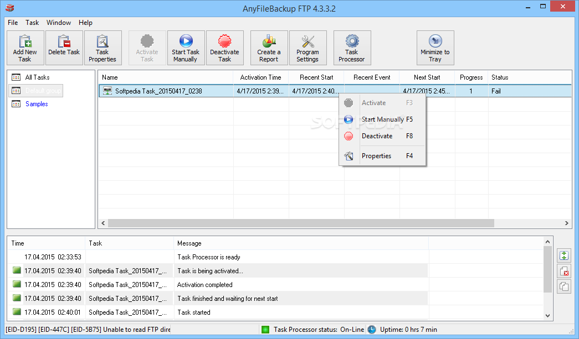This screenshot has height=339, width=579.
Task: Click the log panel scroll up arrow
Action: click(547, 242)
